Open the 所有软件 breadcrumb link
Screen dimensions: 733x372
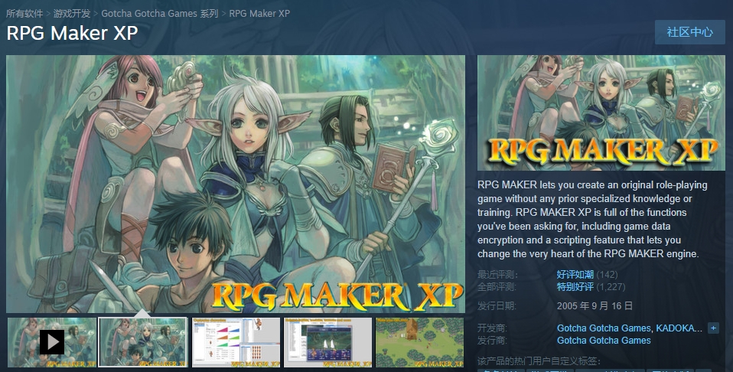click(24, 14)
